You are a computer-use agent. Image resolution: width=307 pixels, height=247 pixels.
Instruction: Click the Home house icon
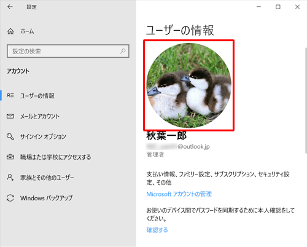coord(10,31)
